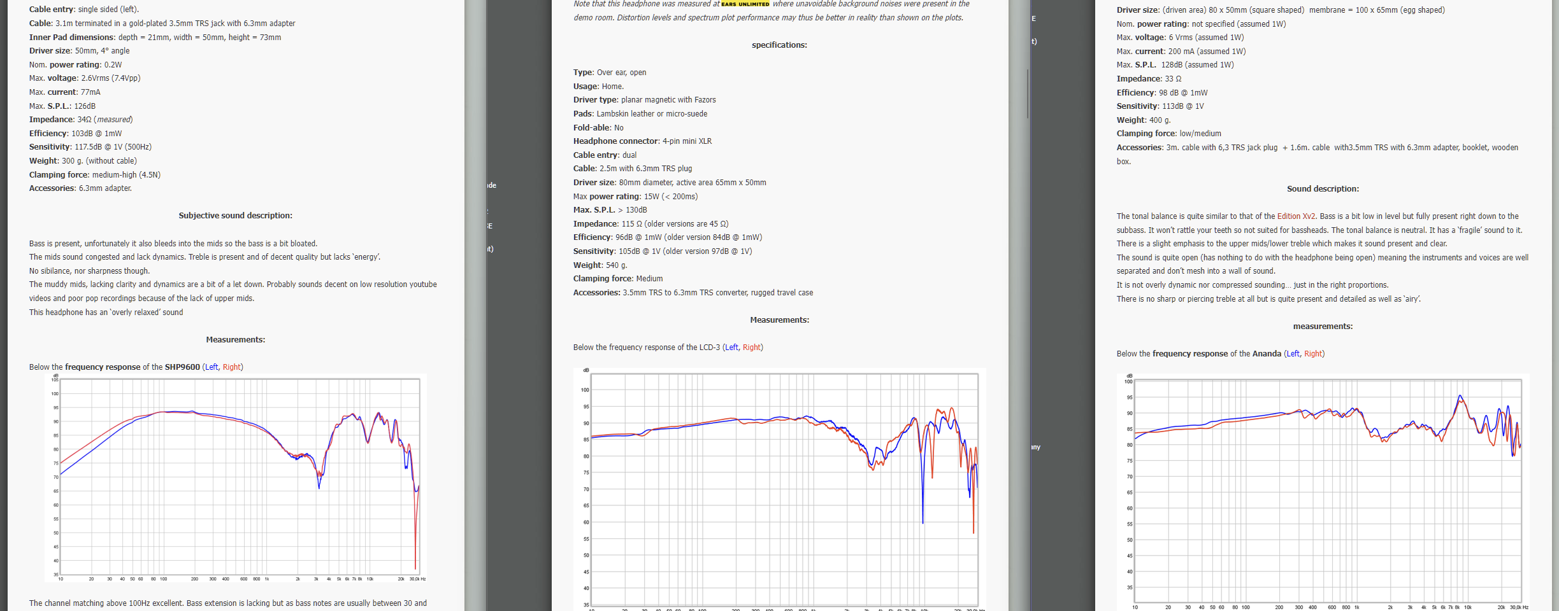Click the 'Measurements:' heading above the SHP9600 graph
Screen dimensions: 1559x611
(236, 340)
